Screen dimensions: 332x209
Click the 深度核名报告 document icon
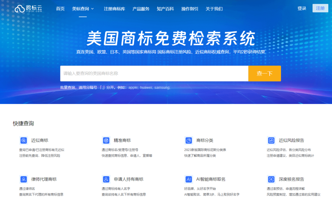pyautogui.click(x=271, y=179)
